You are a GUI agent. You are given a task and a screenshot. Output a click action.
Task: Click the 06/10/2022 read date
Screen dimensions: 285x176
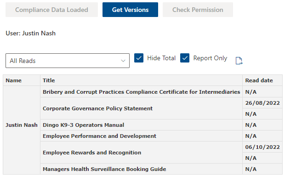coord(262,147)
